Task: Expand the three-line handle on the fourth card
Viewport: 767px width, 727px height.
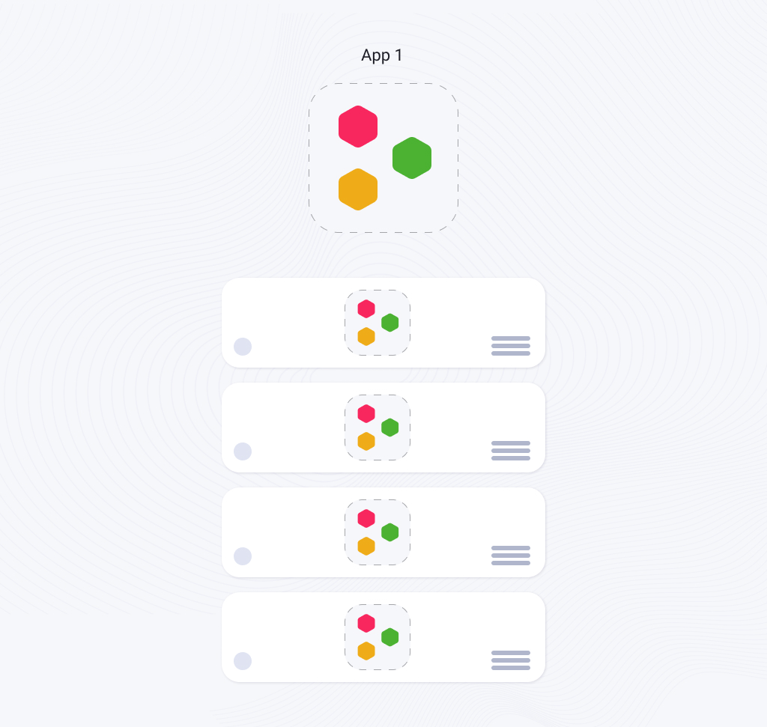Action: pos(511,660)
